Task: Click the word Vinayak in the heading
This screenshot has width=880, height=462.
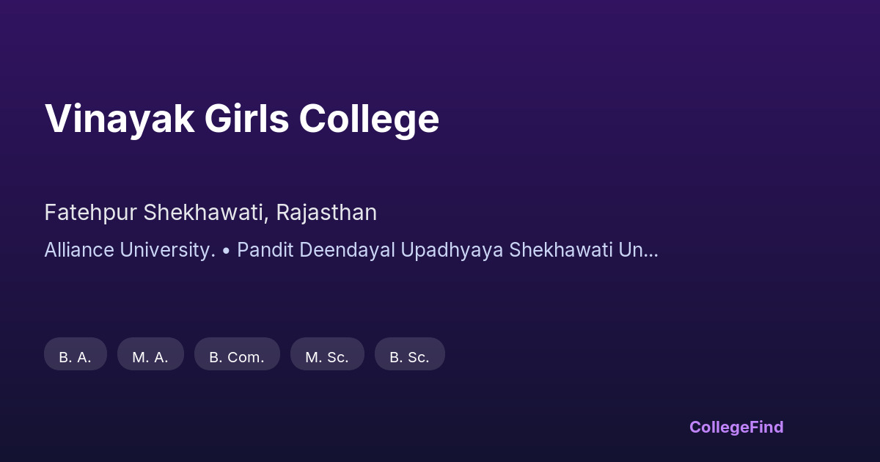Action: tap(120, 119)
